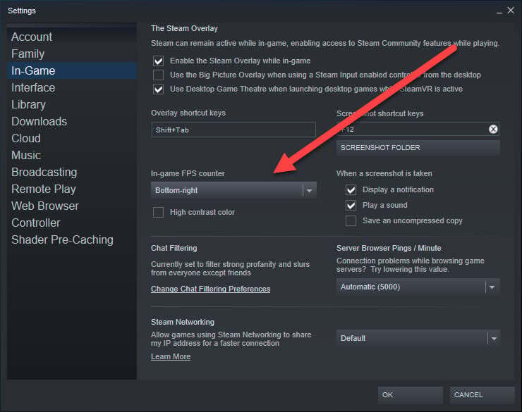Close the Settings window
Image resolution: width=522 pixels, height=412 pixels.
[510, 11]
